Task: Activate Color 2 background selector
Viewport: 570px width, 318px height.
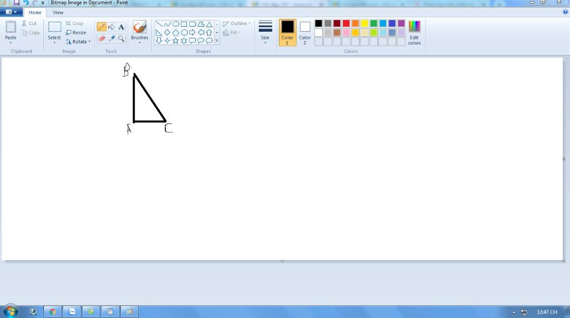Action: (304, 32)
